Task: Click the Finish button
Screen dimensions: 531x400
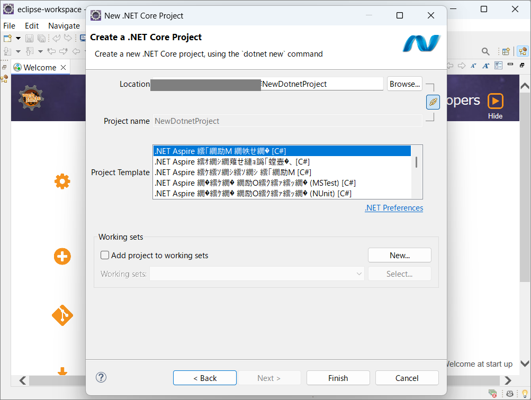Action: (x=338, y=378)
